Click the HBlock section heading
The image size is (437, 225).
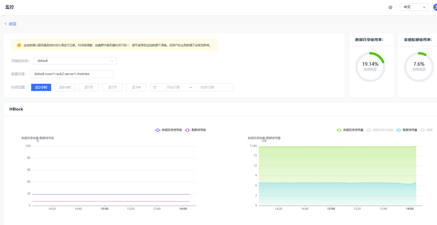[x=16, y=109]
